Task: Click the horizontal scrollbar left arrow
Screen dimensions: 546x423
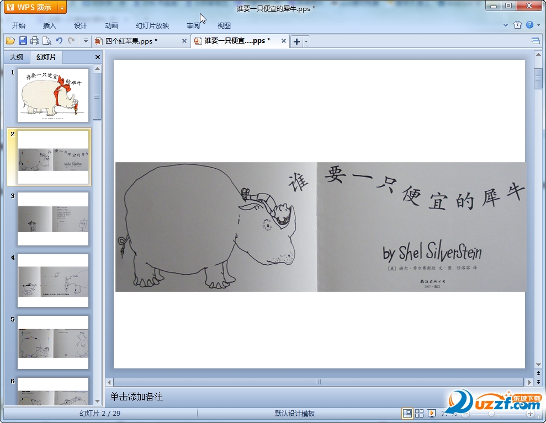Action: click(x=109, y=382)
